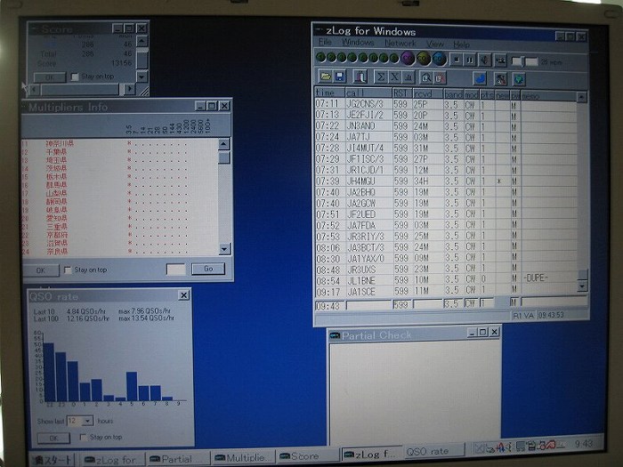Click the rcvd entry field in zLog

(428, 304)
